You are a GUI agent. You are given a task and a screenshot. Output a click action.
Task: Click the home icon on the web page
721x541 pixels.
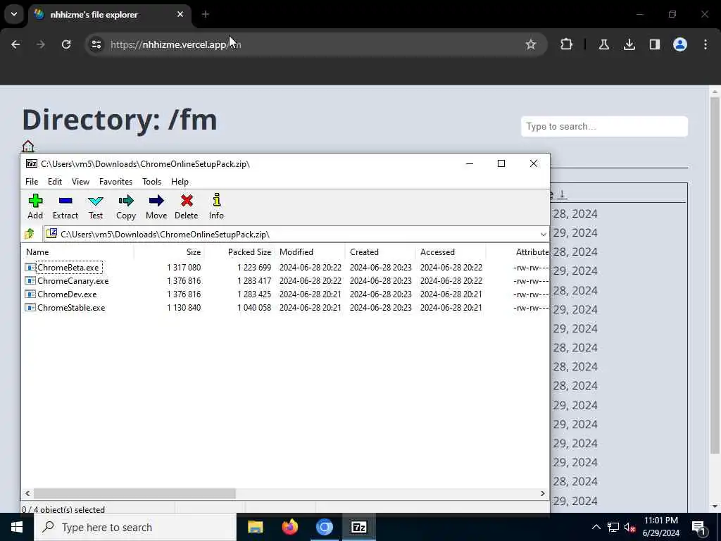point(28,147)
